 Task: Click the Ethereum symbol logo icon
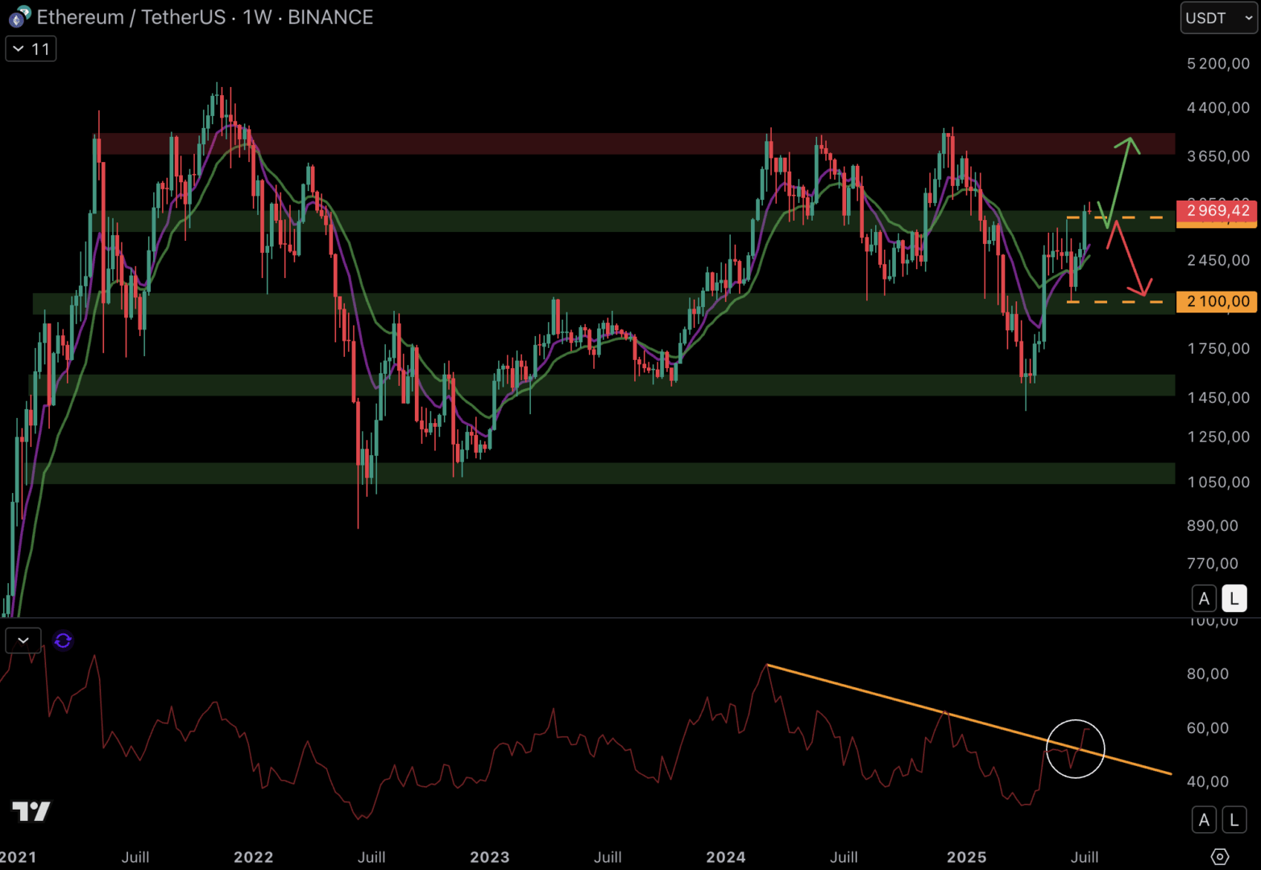point(19,17)
